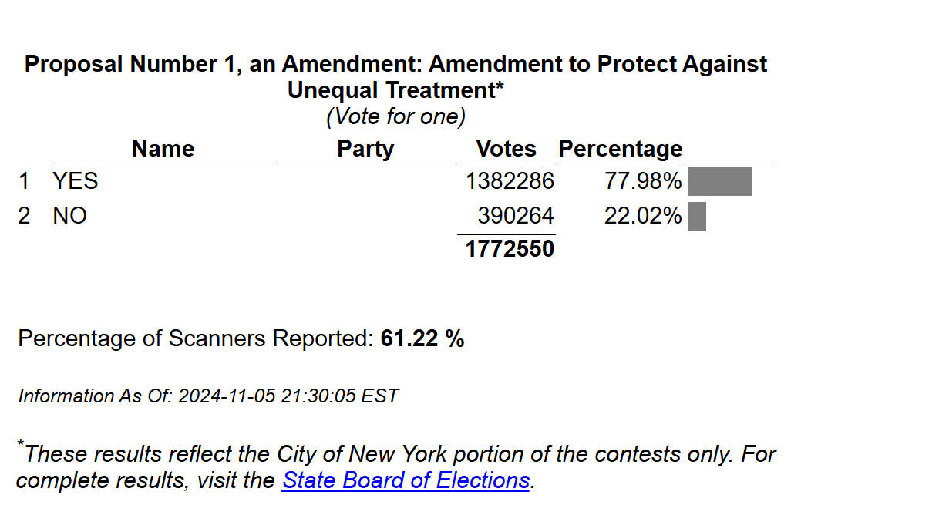Click row number 1 in the results
The image size is (939, 522).
(24, 181)
